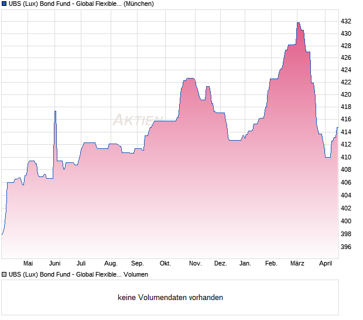Click the 396 value on the price axis
This screenshot has height=320, width=363.
click(x=346, y=247)
